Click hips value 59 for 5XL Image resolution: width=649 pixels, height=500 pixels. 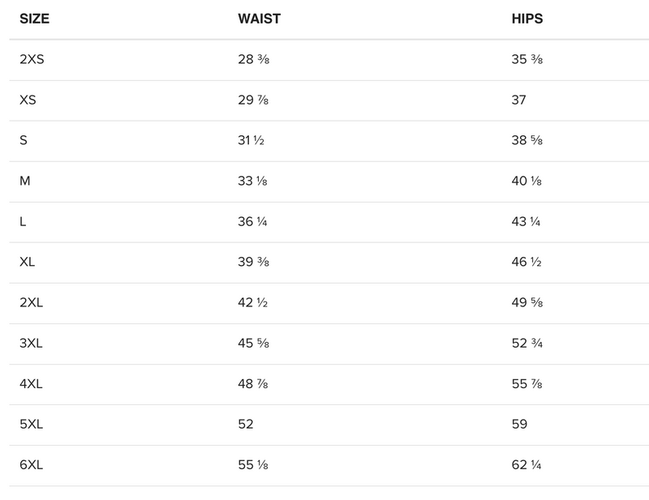pyautogui.click(x=519, y=425)
